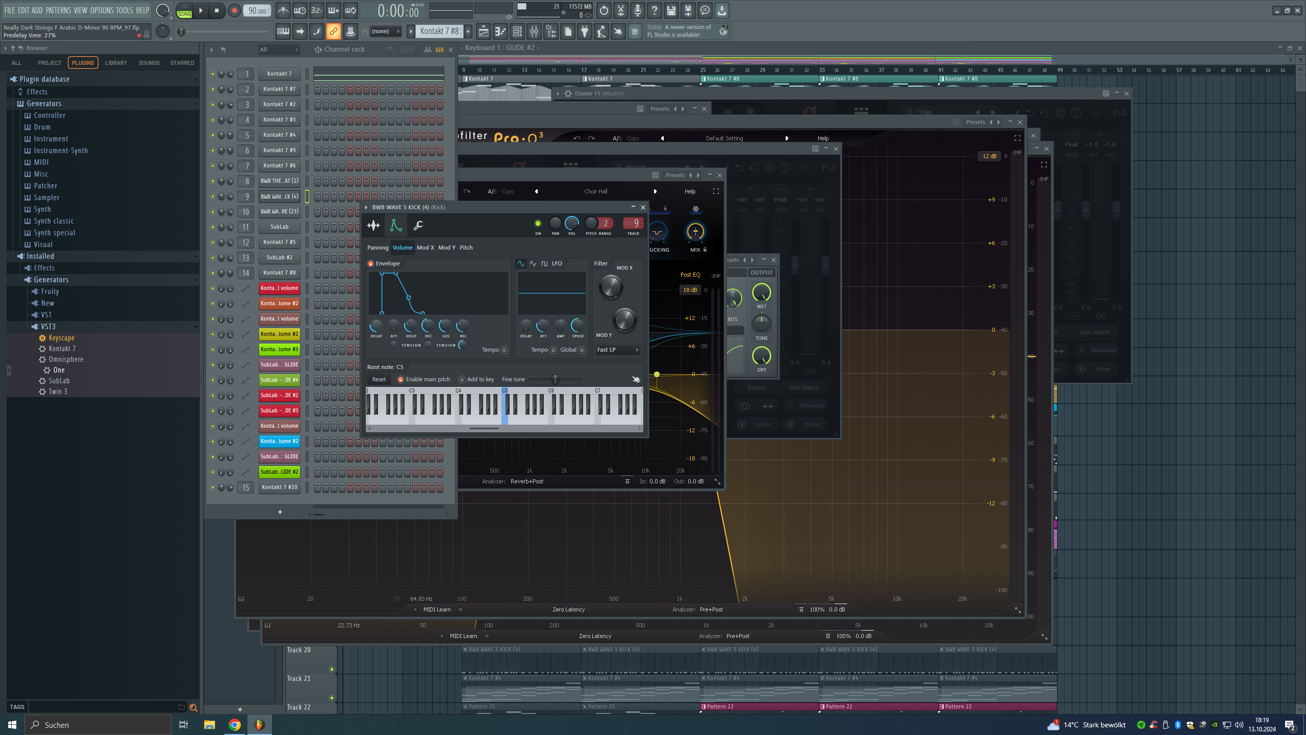Click the Channel rack graph editor icon
The width and height of the screenshot is (1306, 735).
(x=428, y=50)
